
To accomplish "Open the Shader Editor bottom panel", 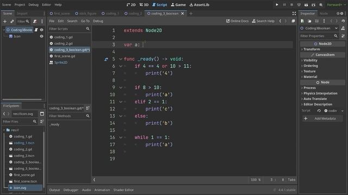I will pyautogui.click(x=123, y=190).
